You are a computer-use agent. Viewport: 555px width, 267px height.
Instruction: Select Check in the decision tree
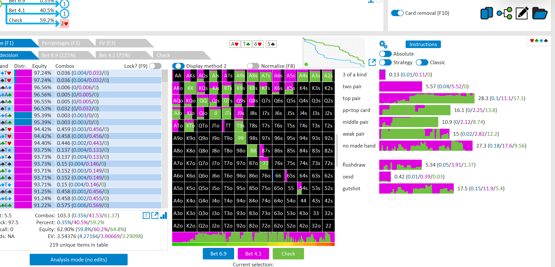coord(16,20)
